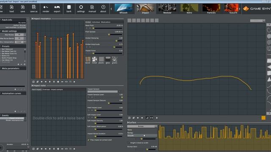The width and height of the screenshot is (271, 152).
Task: Choose None in surface list
Action: pyautogui.click(x=142, y=130)
